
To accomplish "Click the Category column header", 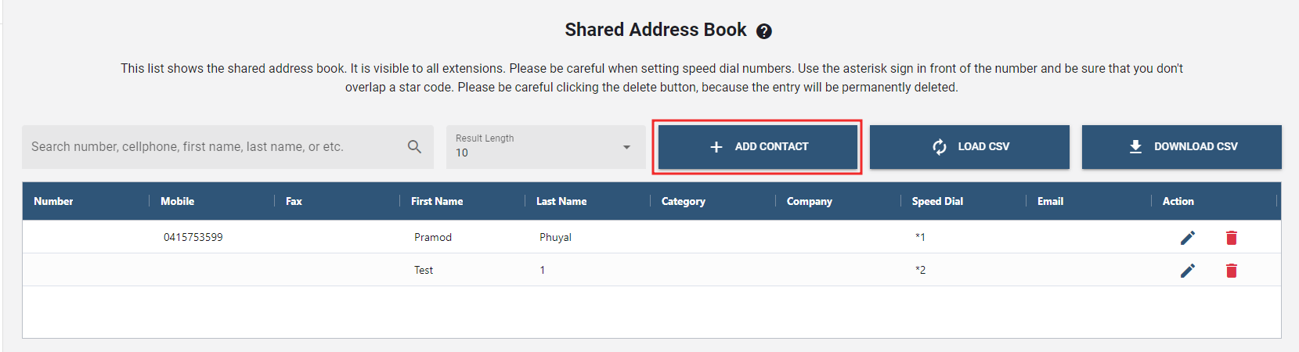I will [683, 202].
